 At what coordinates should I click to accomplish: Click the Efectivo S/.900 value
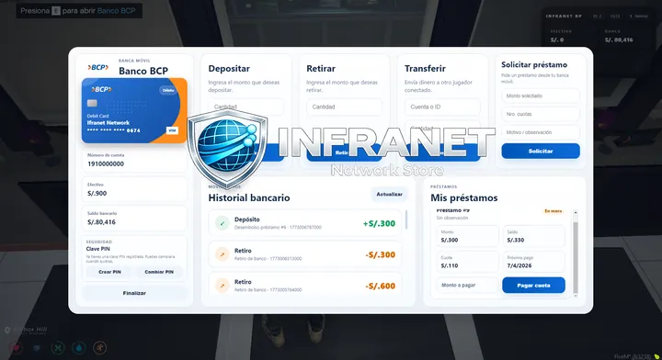pyautogui.click(x=97, y=194)
